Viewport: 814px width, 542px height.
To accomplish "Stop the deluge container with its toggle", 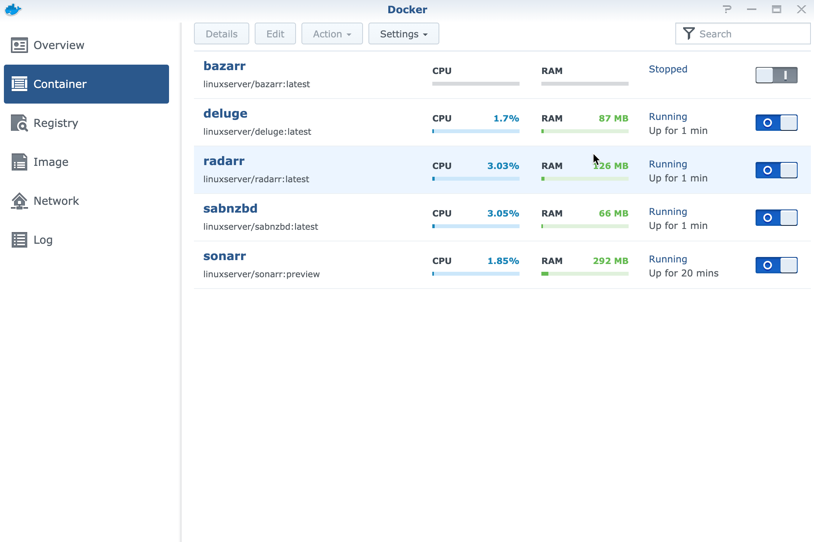I will pyautogui.click(x=776, y=123).
